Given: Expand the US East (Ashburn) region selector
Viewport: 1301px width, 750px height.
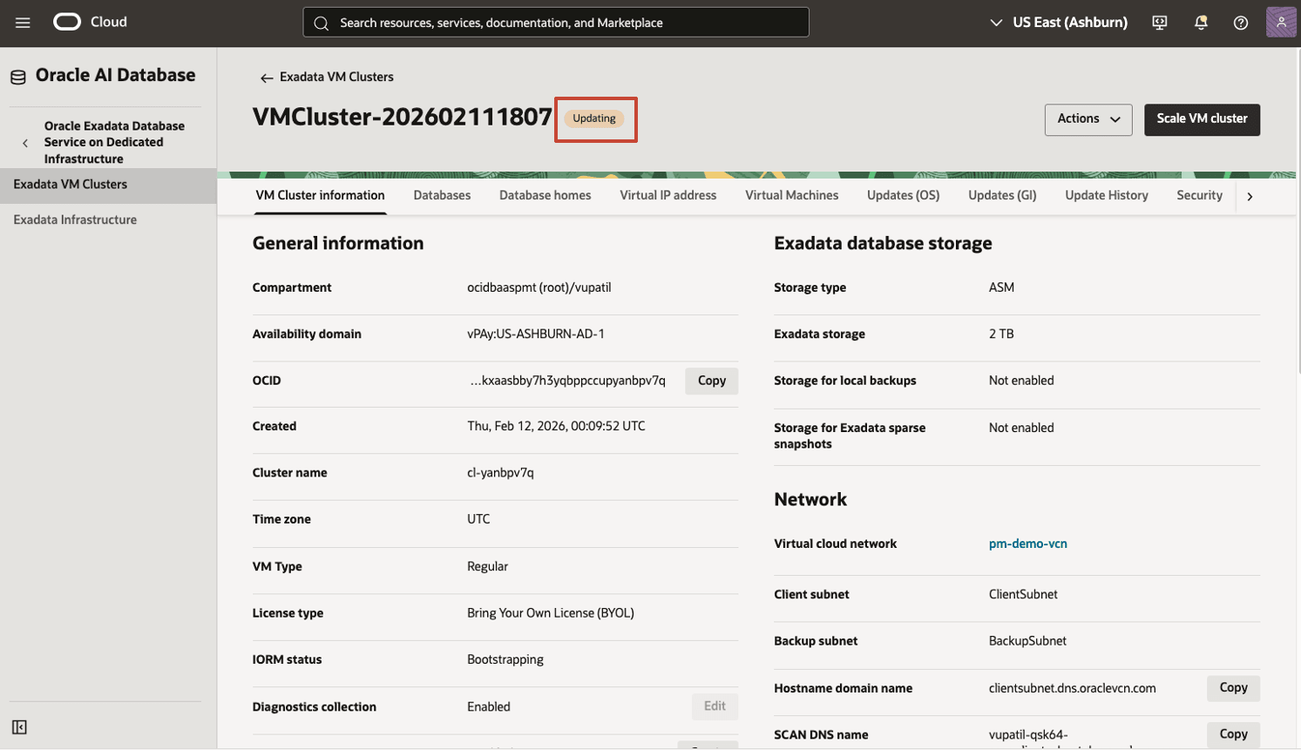Looking at the screenshot, I should pos(1059,23).
